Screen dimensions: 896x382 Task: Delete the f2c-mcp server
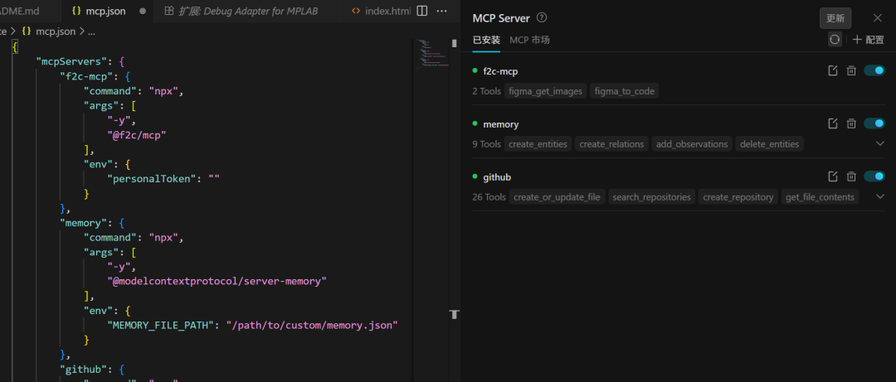point(851,70)
